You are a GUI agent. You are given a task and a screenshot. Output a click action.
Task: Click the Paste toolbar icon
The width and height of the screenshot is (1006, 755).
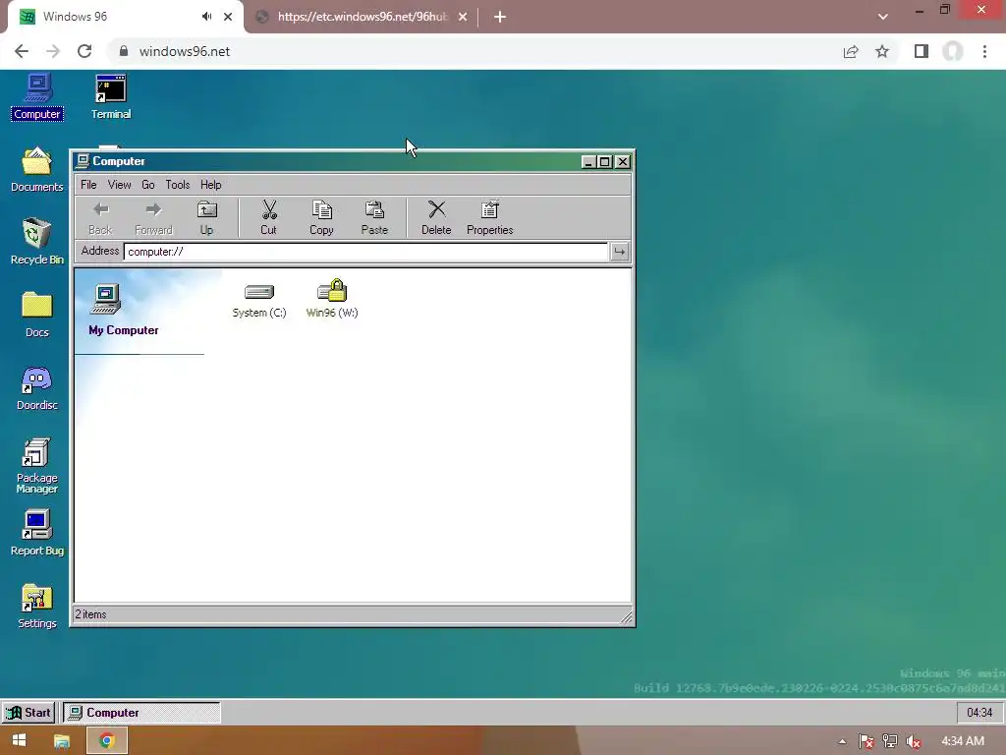[x=374, y=218]
